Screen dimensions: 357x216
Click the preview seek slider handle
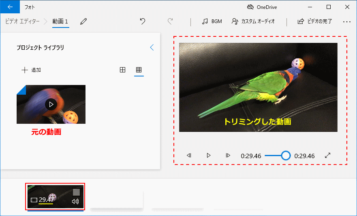[286, 155]
